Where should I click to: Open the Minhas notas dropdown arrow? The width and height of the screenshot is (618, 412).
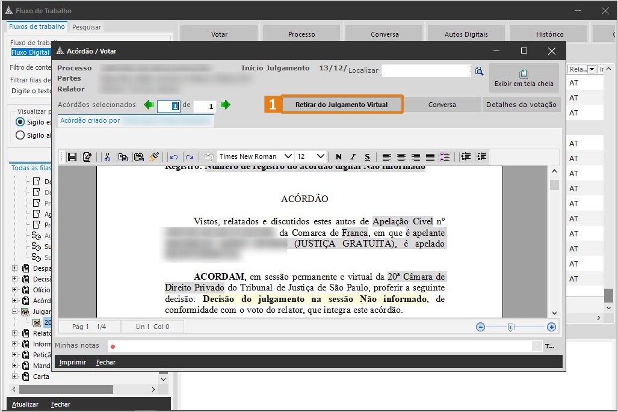[x=537, y=346]
